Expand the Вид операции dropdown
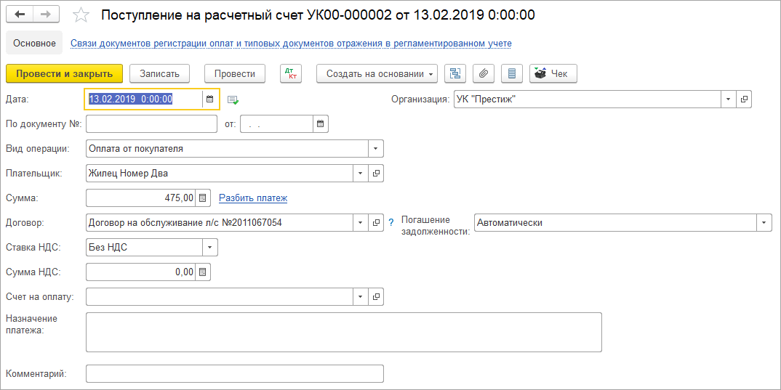This screenshot has width=781, height=390. (x=376, y=148)
